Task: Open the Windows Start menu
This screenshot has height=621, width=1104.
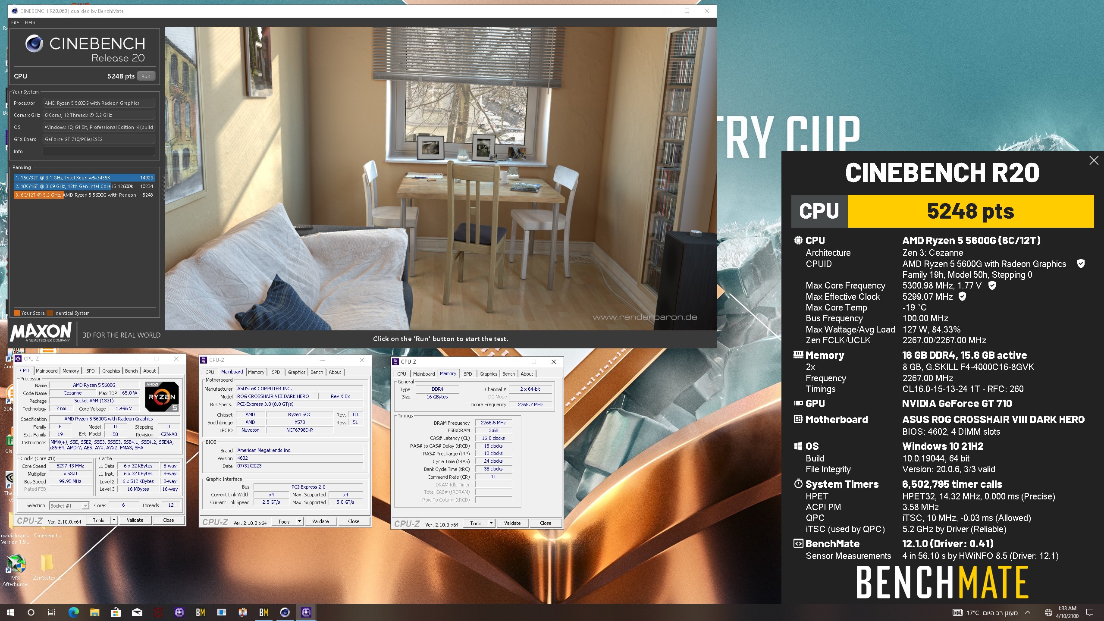Action: [x=10, y=612]
